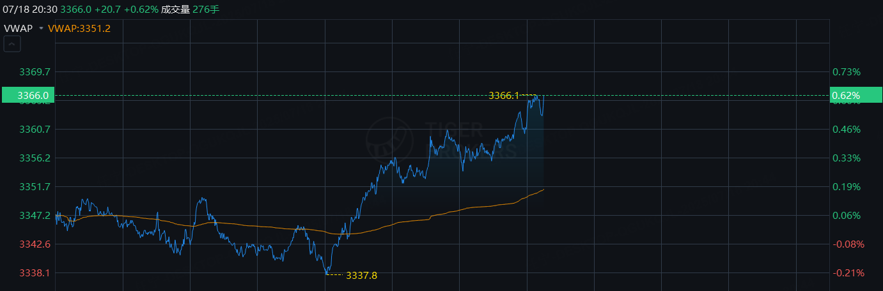This screenshot has width=883, height=291.
Task: Click the 0.33% percentage axis label
Action: click(847, 158)
